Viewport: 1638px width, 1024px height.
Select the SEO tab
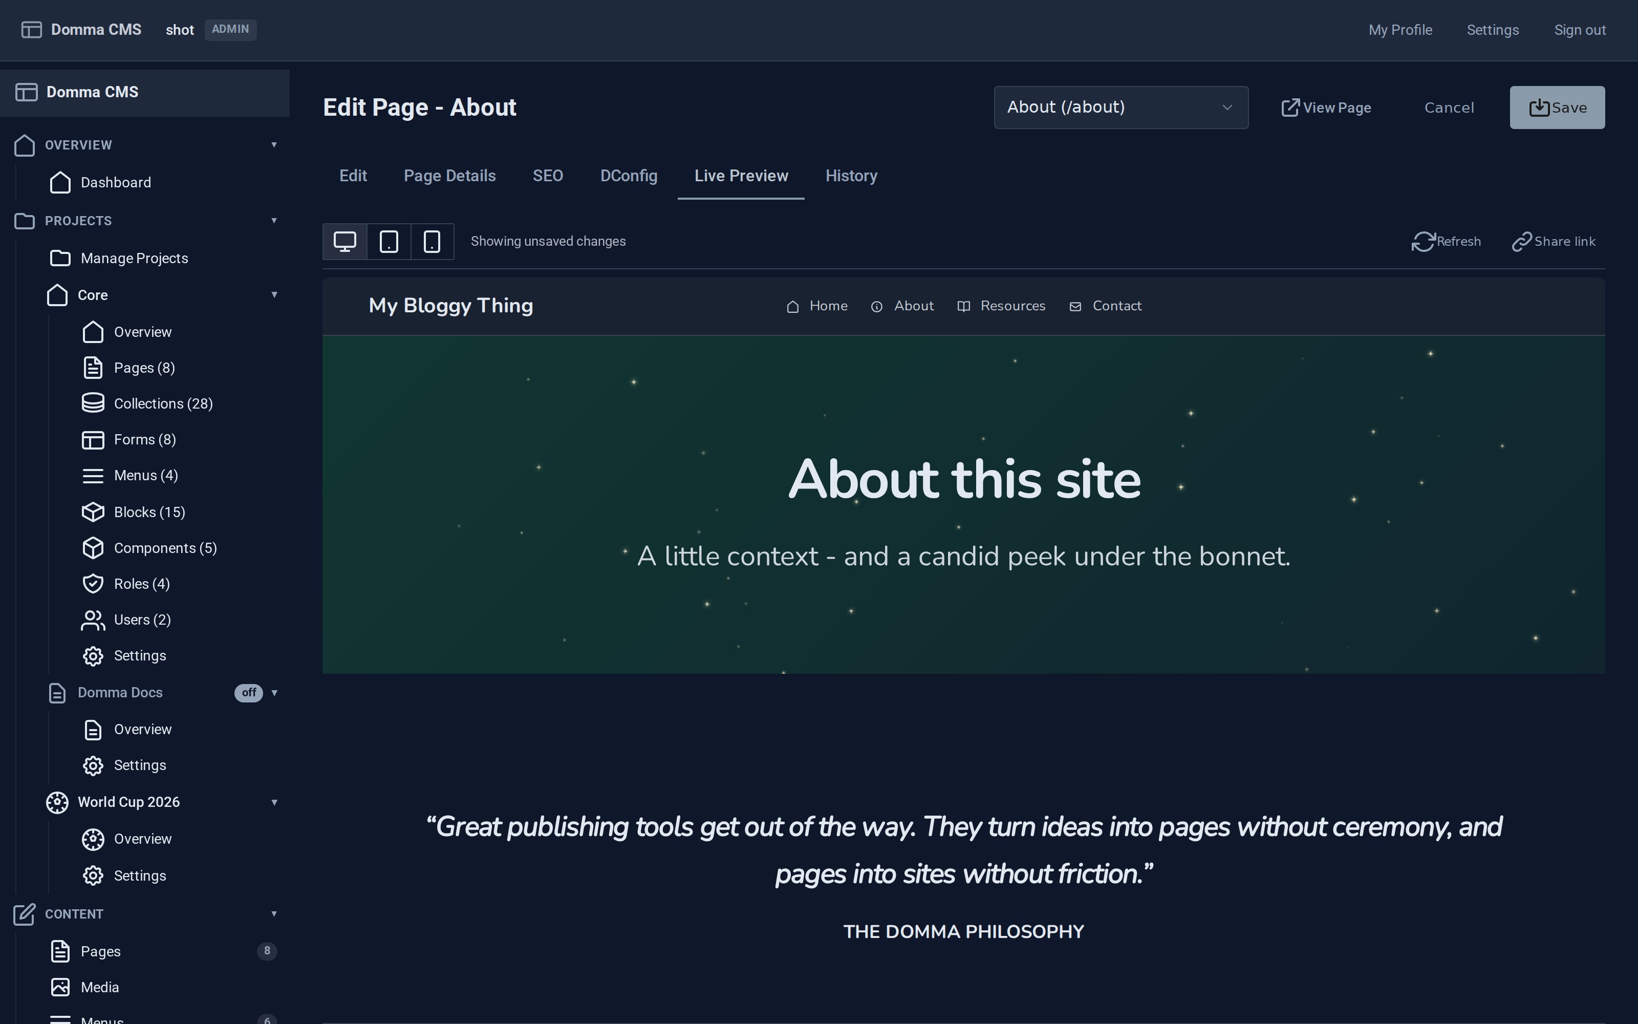(548, 176)
